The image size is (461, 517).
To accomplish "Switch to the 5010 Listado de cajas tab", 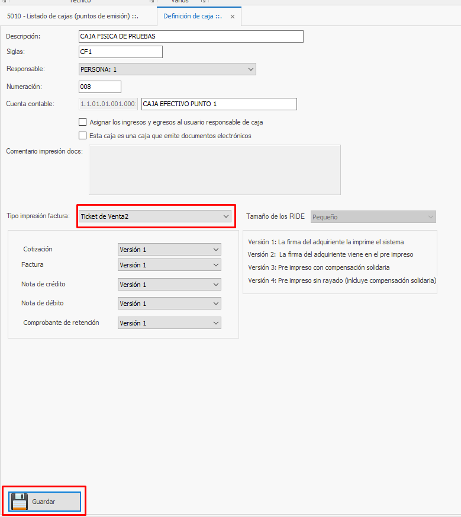I will (76, 17).
